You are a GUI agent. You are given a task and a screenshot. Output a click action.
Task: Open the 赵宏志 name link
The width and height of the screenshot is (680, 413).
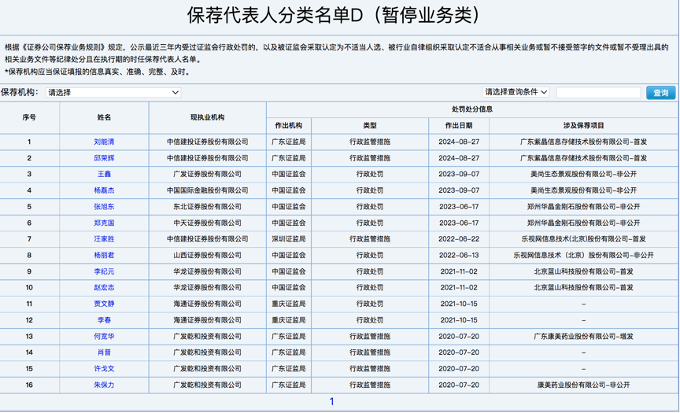[104, 287]
